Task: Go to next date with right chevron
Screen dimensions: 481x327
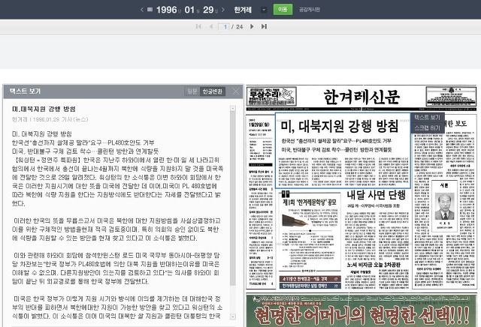Action: (223, 10)
